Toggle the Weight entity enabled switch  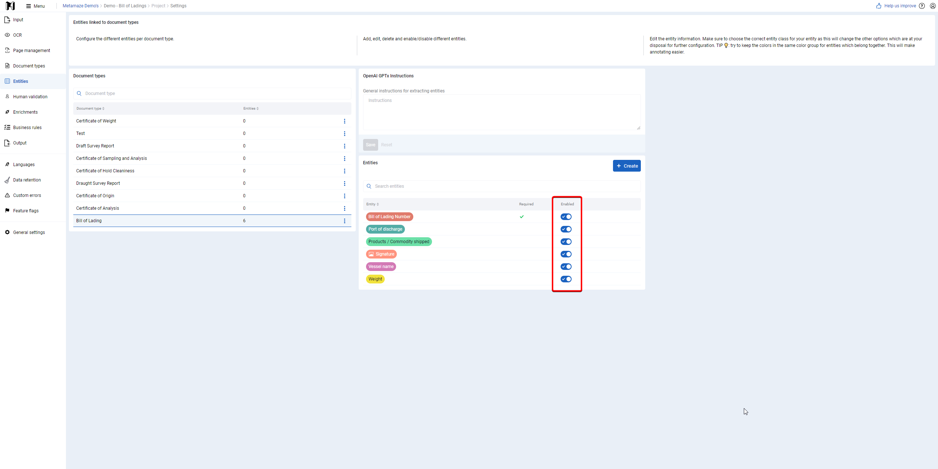[566, 279]
